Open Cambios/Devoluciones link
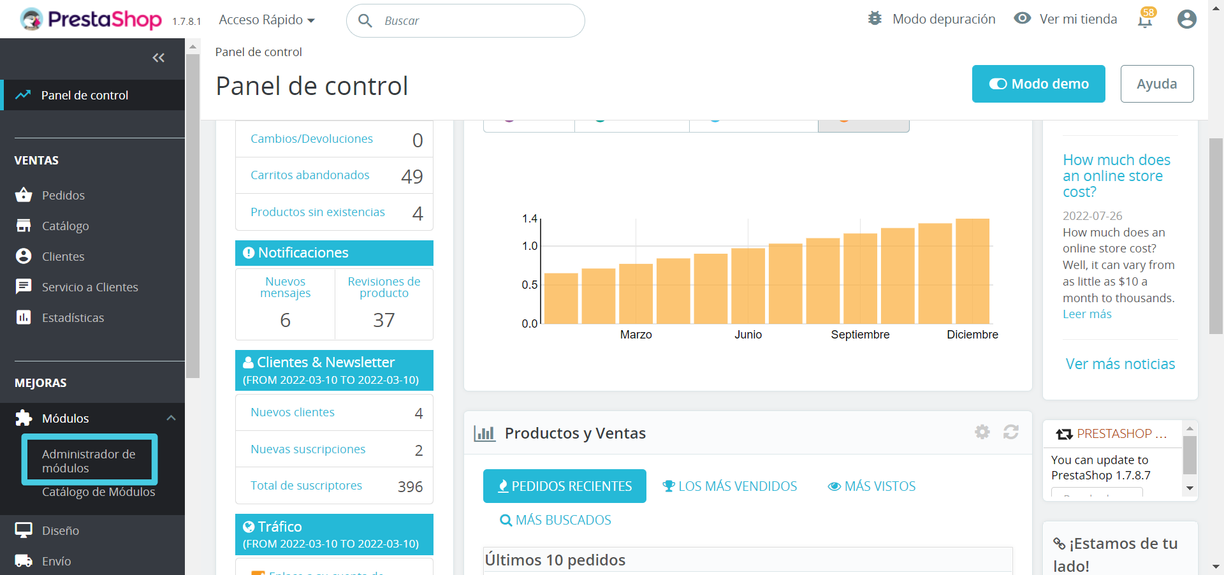 (312, 138)
